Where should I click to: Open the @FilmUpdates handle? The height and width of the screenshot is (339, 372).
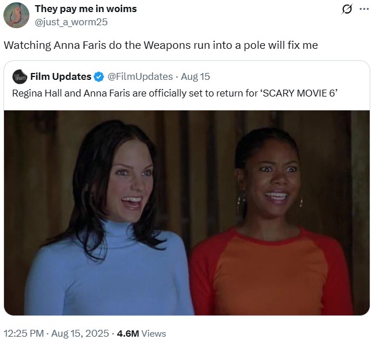pos(140,76)
